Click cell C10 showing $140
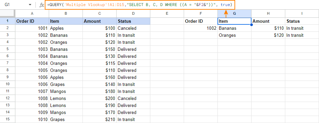319x123 pixels. pyautogui.click(x=100, y=84)
